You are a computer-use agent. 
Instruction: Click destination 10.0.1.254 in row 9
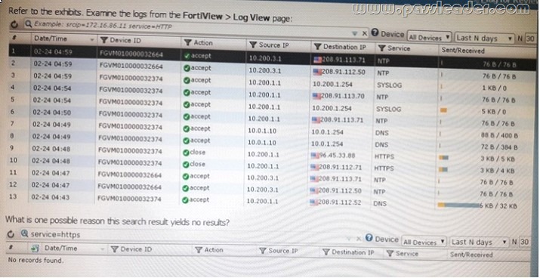pyautogui.click(x=327, y=144)
